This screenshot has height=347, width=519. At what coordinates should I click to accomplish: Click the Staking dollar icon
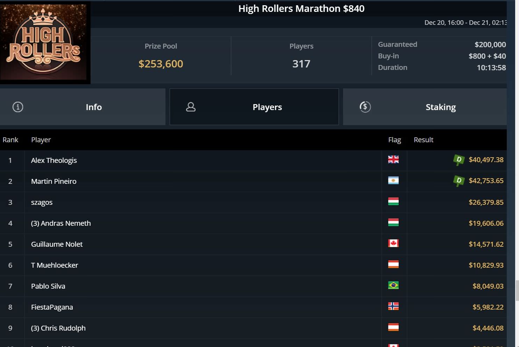click(365, 107)
